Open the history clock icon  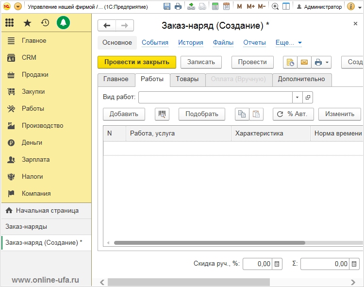click(x=45, y=23)
